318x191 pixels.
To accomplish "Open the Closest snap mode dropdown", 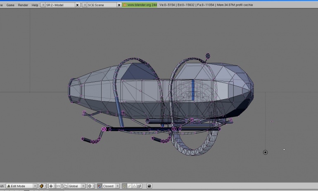I will click(111, 186).
